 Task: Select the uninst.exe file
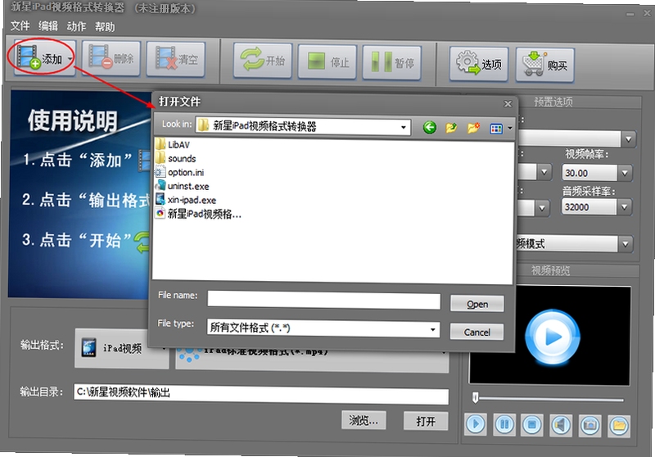point(182,186)
